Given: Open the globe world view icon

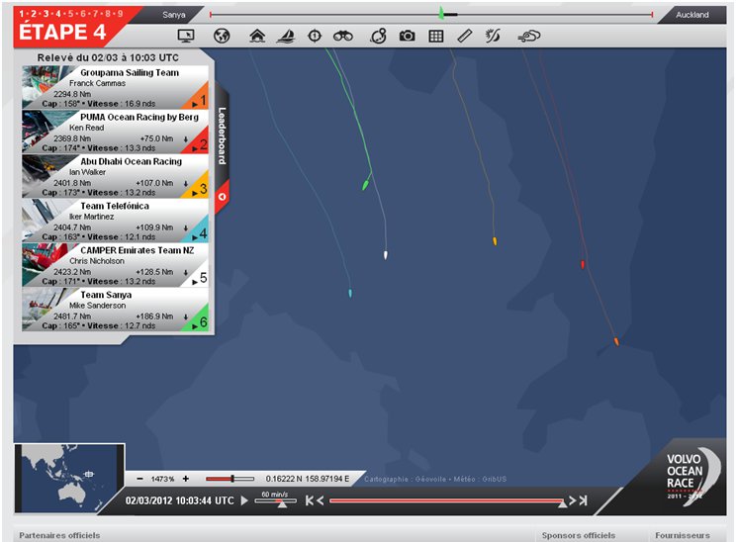Looking at the screenshot, I should tap(222, 36).
